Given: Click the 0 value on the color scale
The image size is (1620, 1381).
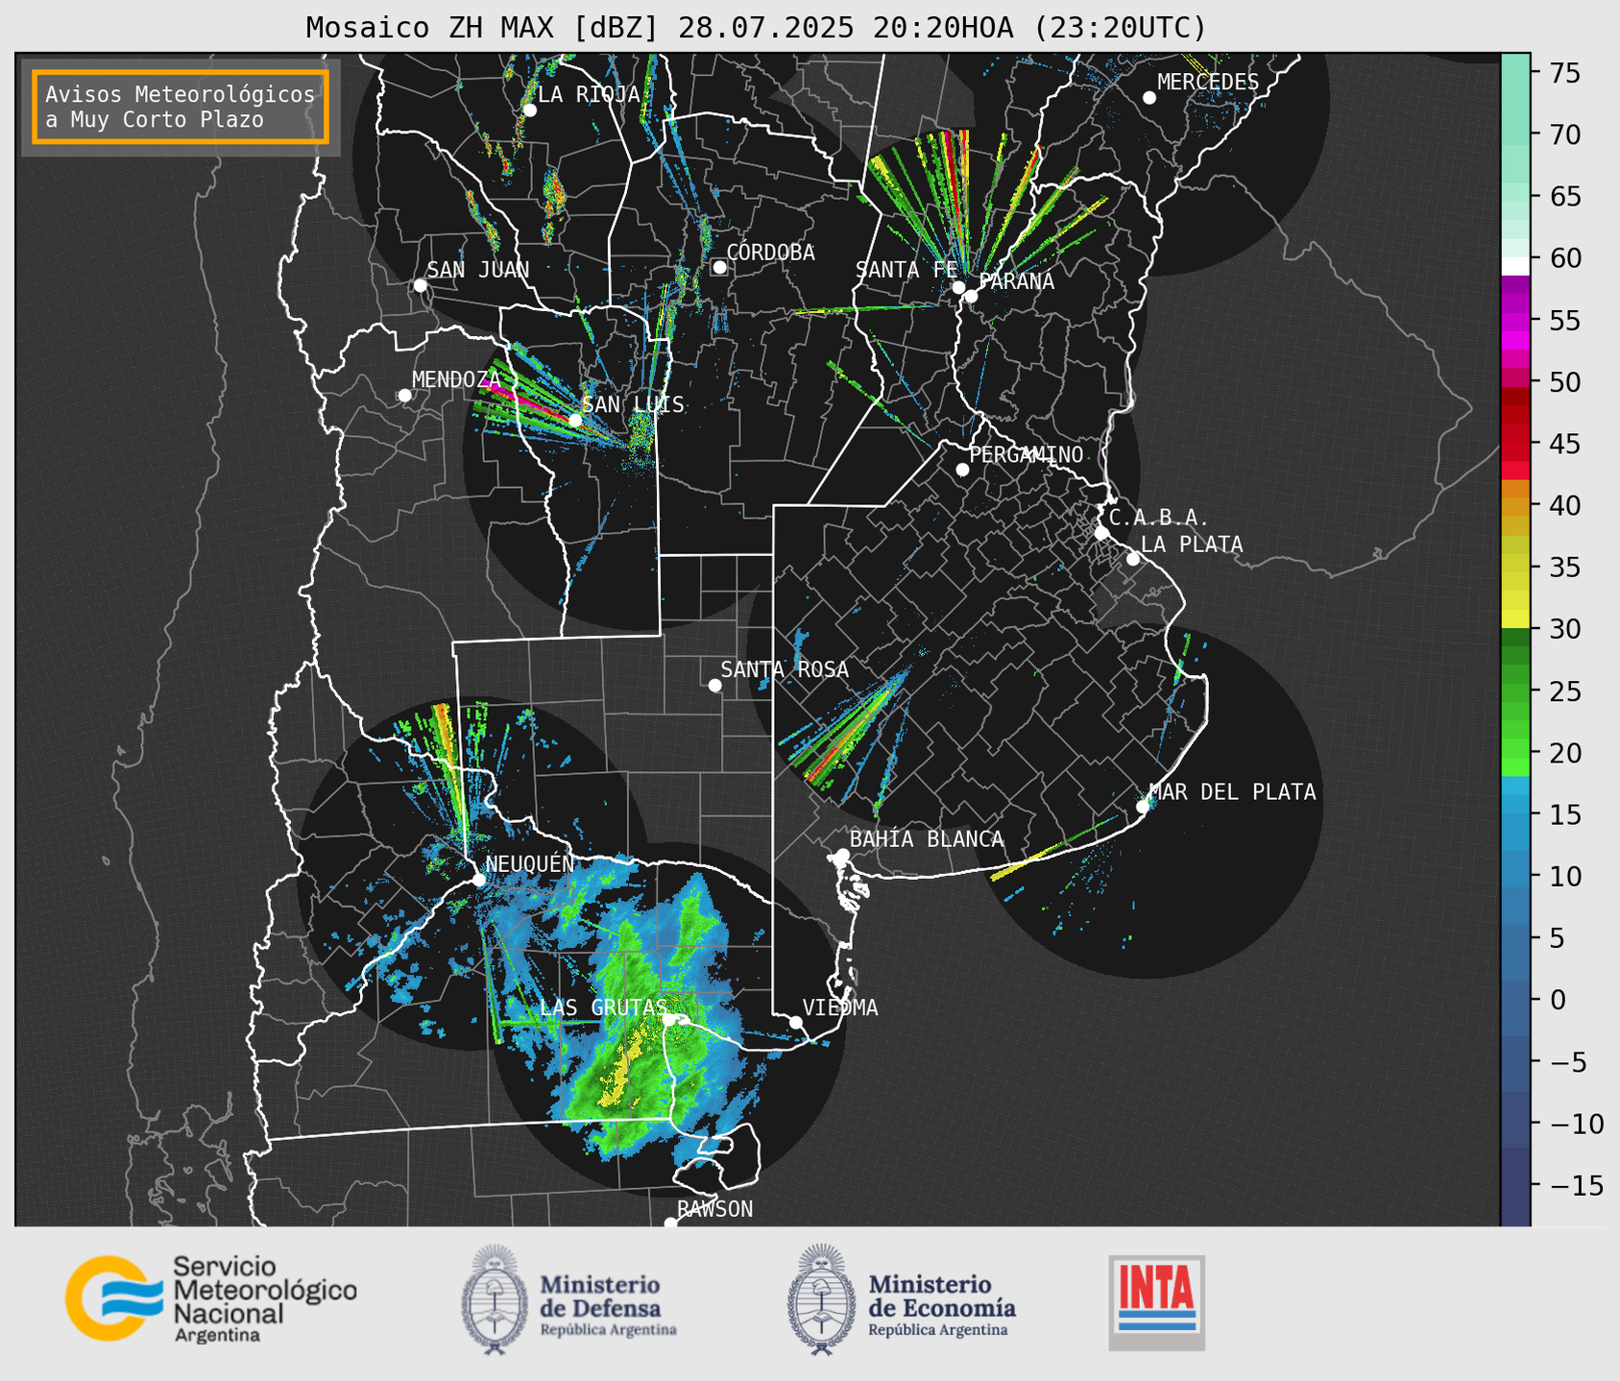Looking at the screenshot, I should (1558, 1001).
